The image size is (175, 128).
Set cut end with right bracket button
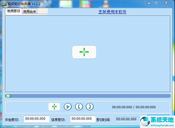pyautogui.click(x=90, y=107)
